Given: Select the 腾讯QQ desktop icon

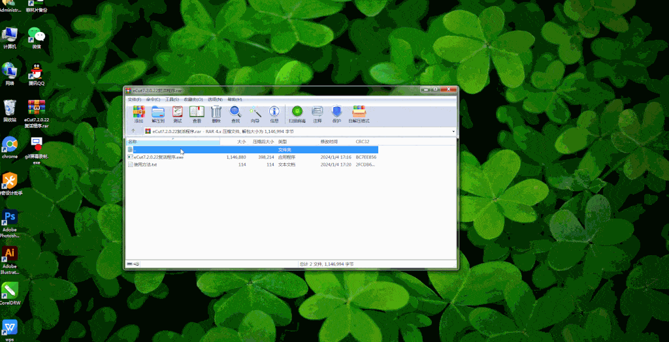Looking at the screenshot, I should [37, 74].
